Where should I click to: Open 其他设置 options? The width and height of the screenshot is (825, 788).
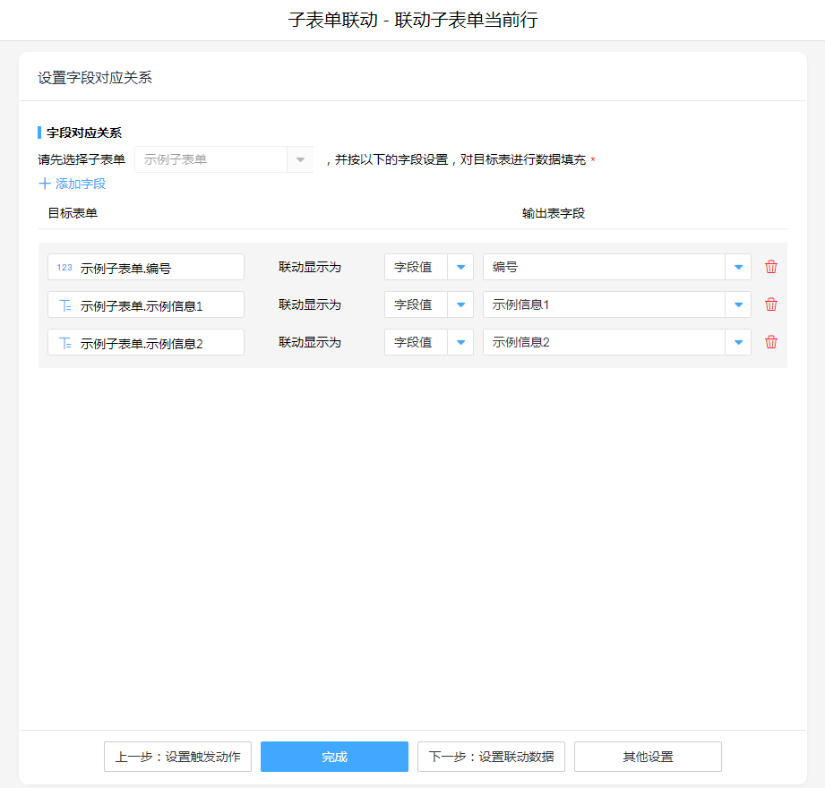click(648, 757)
